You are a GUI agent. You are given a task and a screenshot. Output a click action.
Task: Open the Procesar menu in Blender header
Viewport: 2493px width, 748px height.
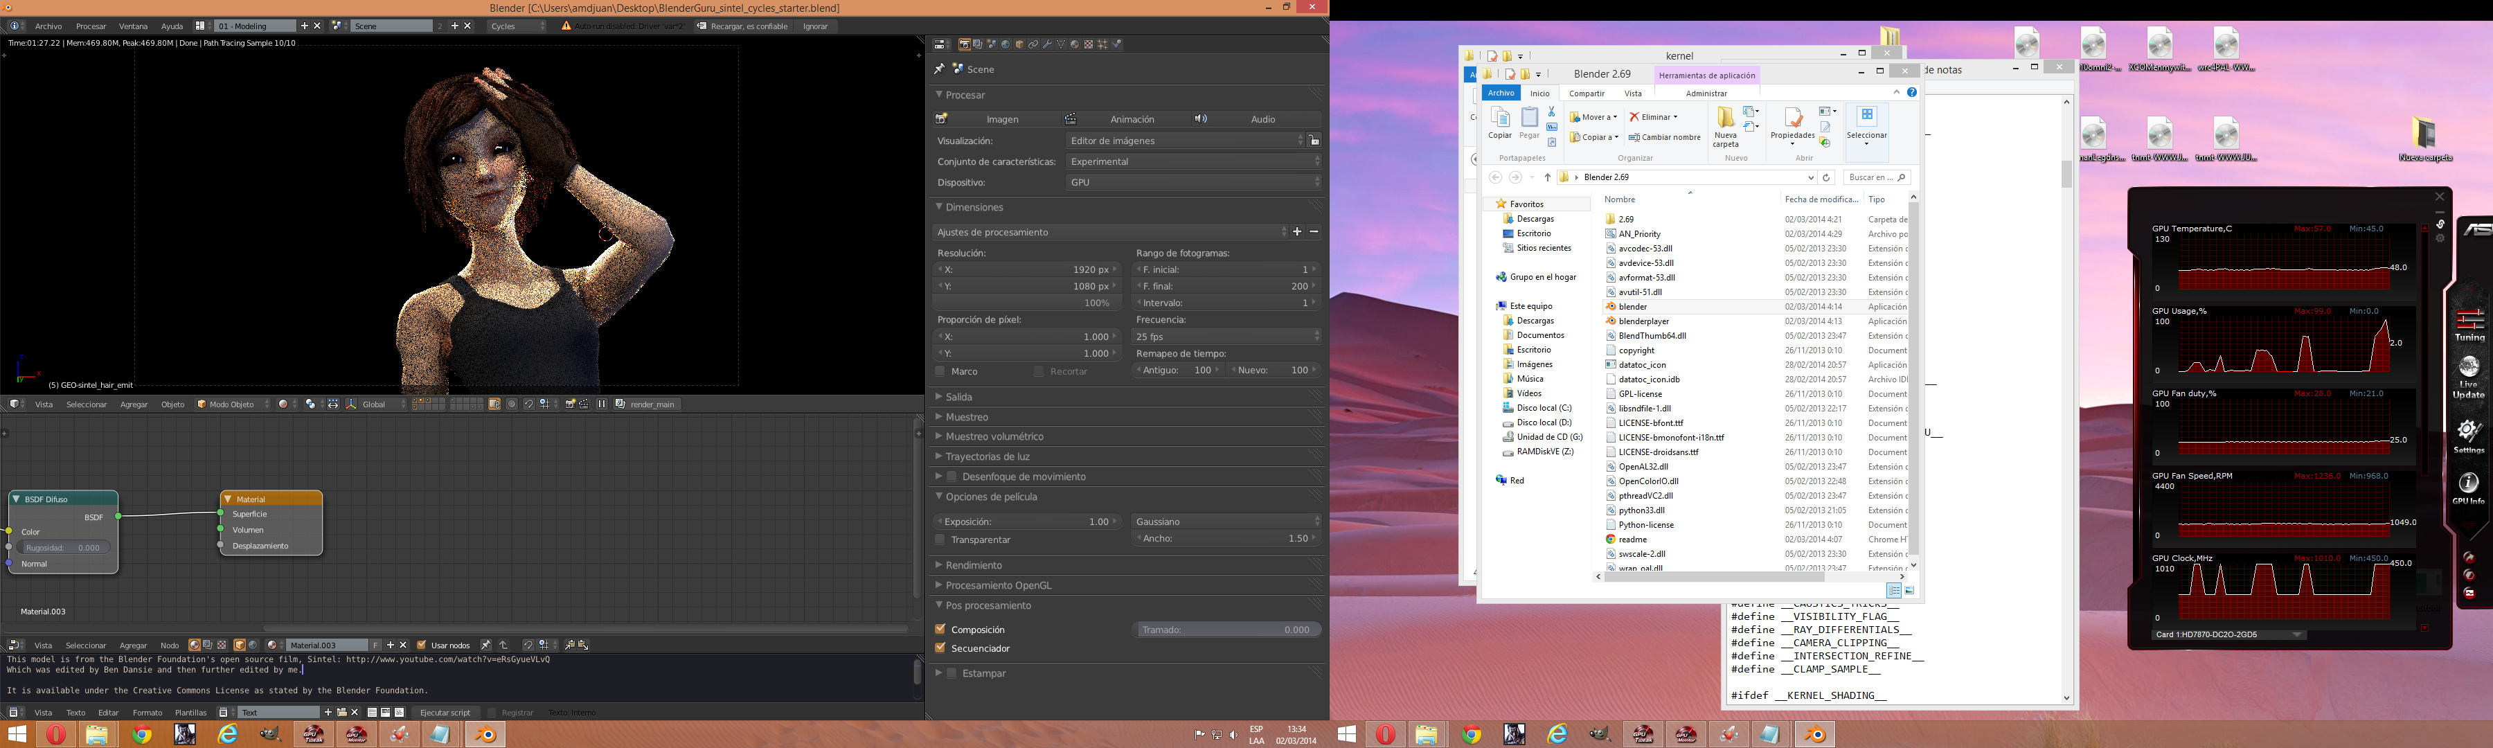[x=91, y=26]
